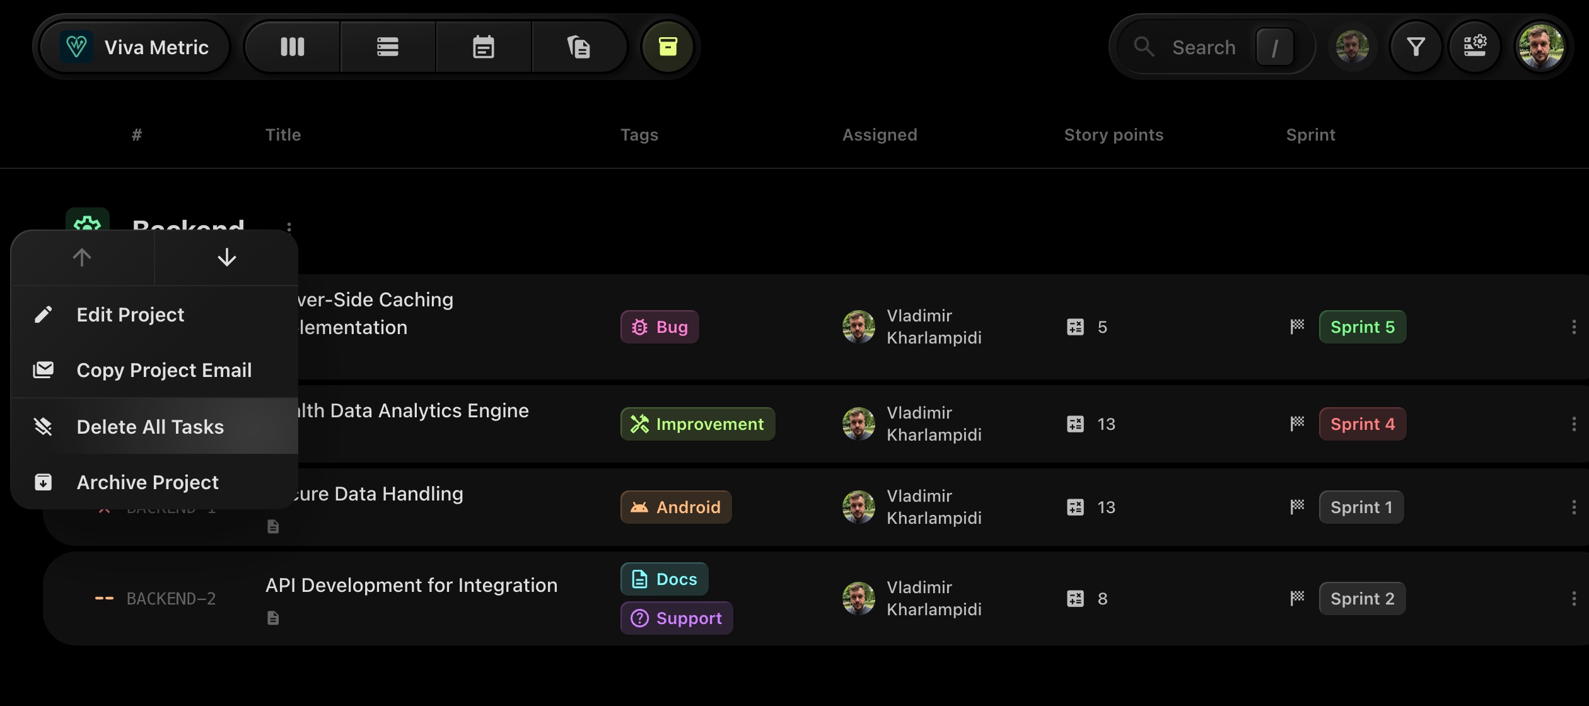Click the profile avatar at top right
Image resolution: width=1589 pixels, height=706 pixels.
click(x=1540, y=47)
